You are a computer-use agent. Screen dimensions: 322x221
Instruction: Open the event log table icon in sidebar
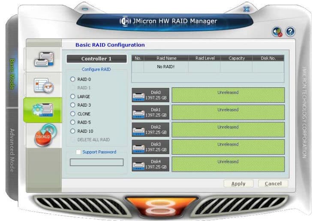(x=44, y=85)
